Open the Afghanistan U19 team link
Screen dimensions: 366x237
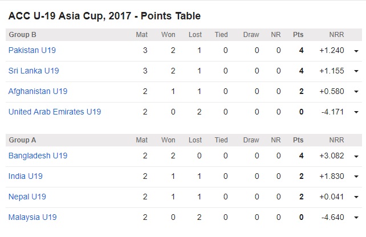[x=38, y=92]
